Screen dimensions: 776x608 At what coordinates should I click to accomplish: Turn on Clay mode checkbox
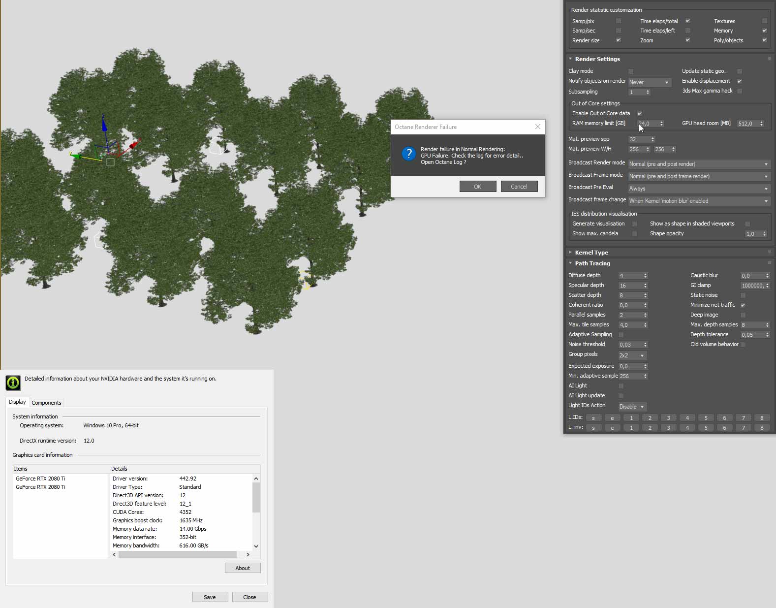631,71
